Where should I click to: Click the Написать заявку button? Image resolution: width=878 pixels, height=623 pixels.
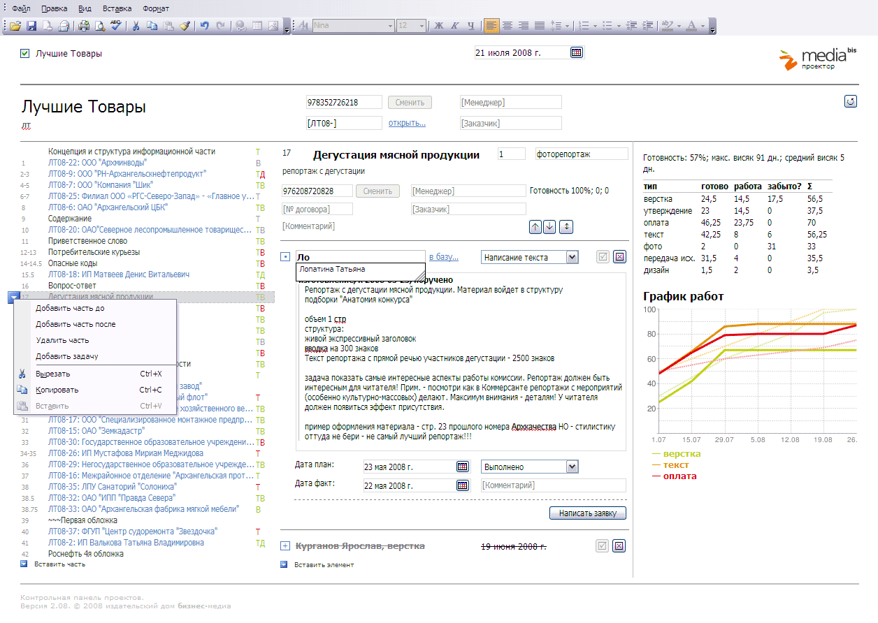coord(587,513)
